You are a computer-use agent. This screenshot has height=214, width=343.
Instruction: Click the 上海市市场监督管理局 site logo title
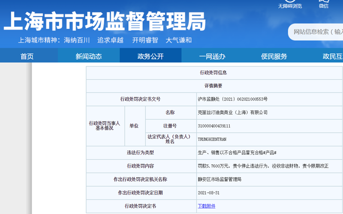pyautogui.click(x=105, y=21)
